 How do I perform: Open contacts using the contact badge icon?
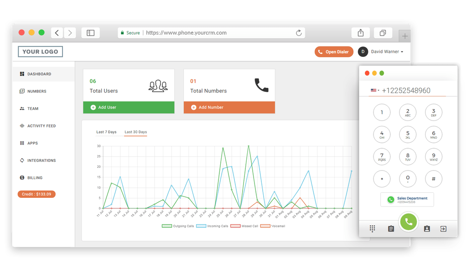click(x=426, y=228)
